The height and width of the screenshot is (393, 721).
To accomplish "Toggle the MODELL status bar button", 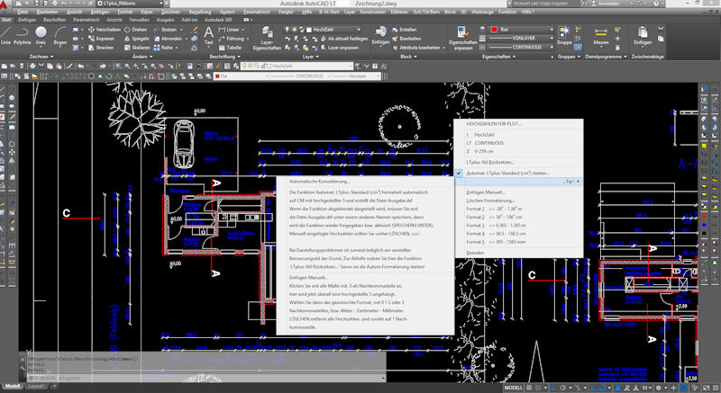I will click(513, 388).
